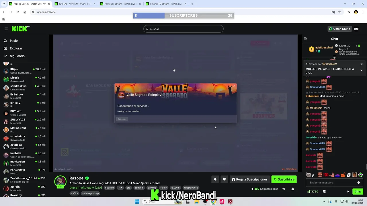The height and width of the screenshot is (206, 367).
Task: Reload the page
Action: (x=18, y=12)
